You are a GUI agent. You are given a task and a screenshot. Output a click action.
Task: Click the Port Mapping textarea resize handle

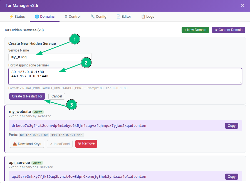coord(241,83)
